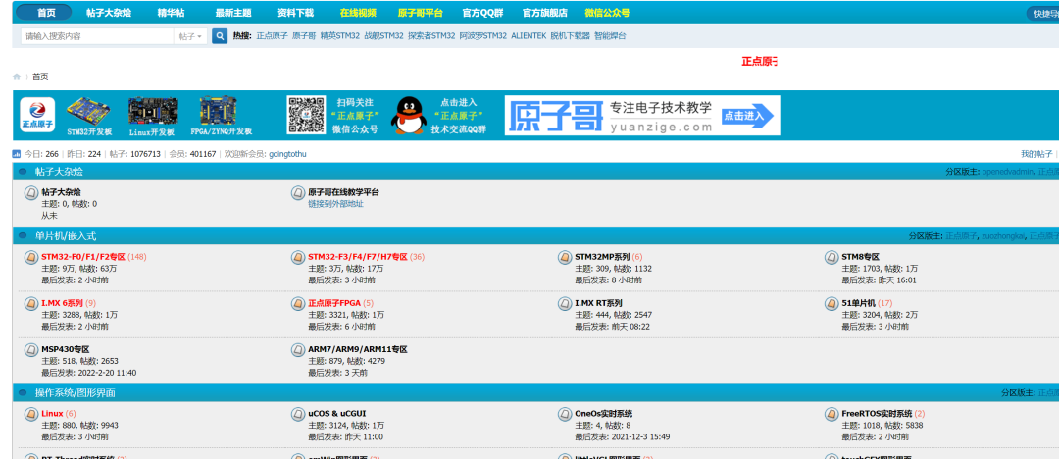Open the 官方QQ群 navigation menu item
Image resolution: width=1059 pixels, height=459 pixels.
(484, 13)
